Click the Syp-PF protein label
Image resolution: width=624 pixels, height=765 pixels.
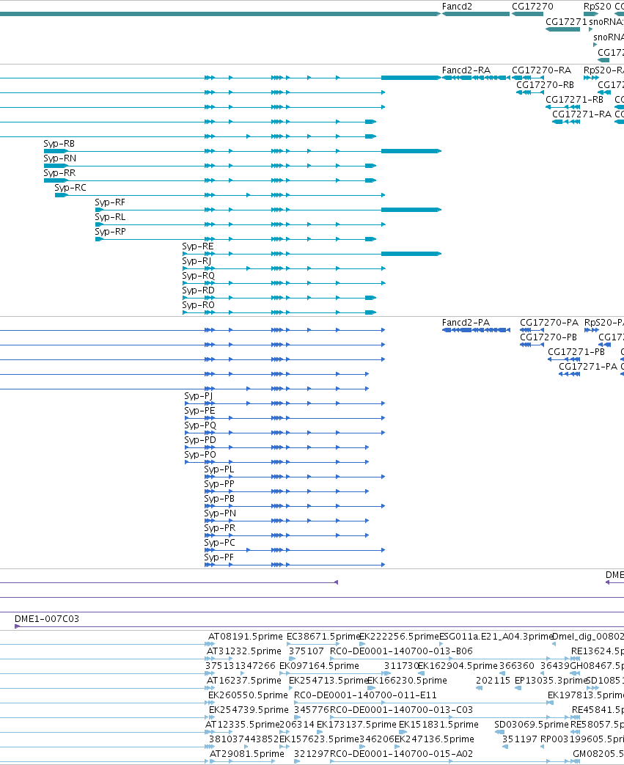pyautogui.click(x=219, y=557)
